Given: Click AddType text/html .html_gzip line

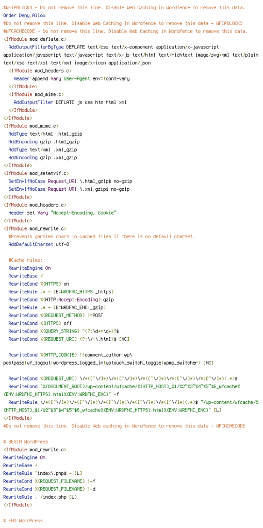Looking at the screenshot, I should (45, 134).
